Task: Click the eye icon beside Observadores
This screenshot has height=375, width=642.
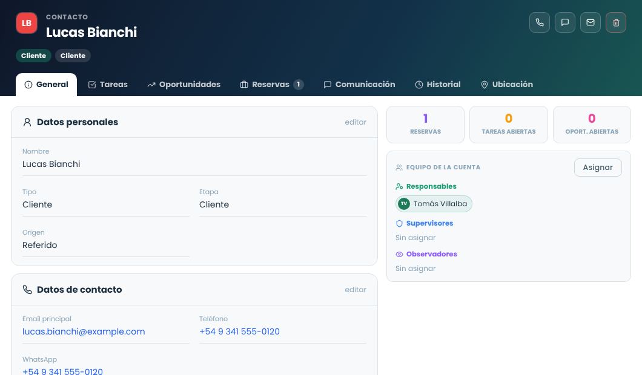Action: (399, 255)
